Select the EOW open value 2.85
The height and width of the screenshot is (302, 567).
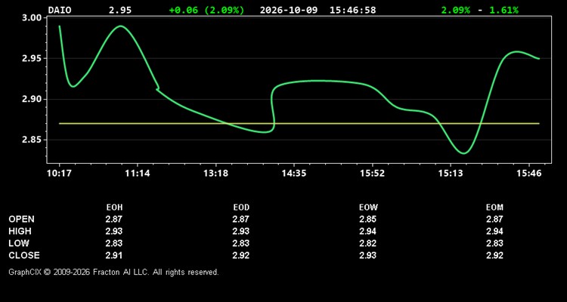[367, 219]
